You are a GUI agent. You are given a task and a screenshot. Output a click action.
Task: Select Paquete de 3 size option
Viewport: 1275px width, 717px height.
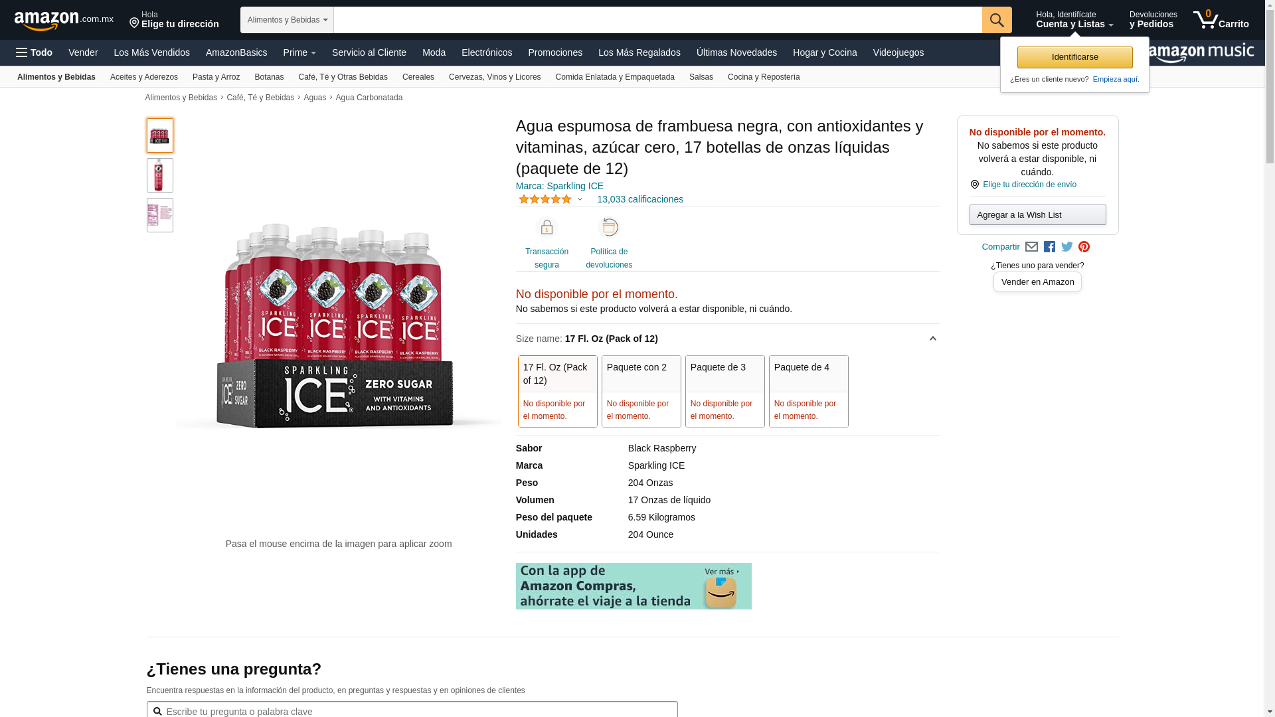725,391
